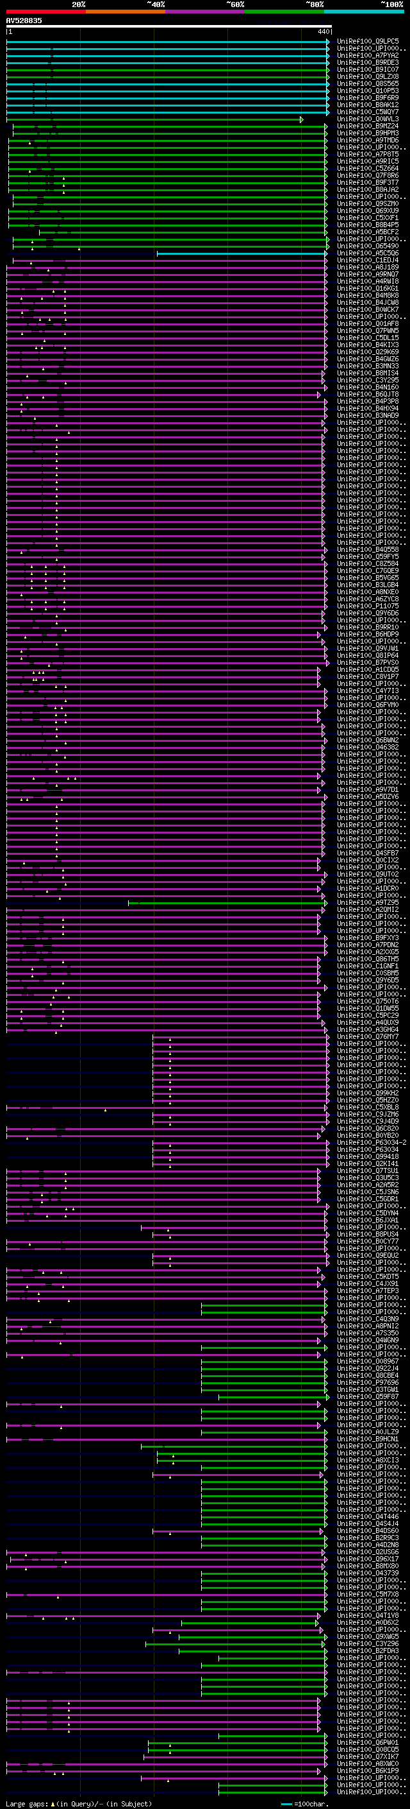Select UniRef100_Q6PW01 label
Viewport: 410px width, 1809px height.
coord(368,1742)
